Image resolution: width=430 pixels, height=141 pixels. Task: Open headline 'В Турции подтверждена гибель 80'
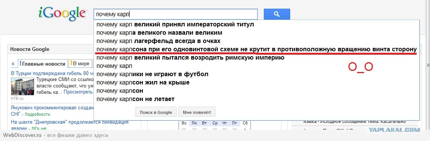(x=51, y=73)
